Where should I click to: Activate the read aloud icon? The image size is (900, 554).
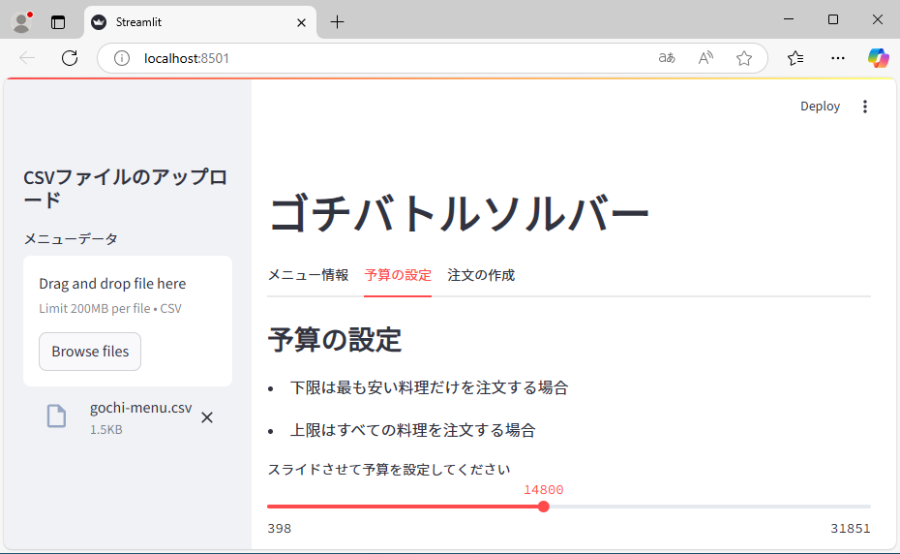705,58
